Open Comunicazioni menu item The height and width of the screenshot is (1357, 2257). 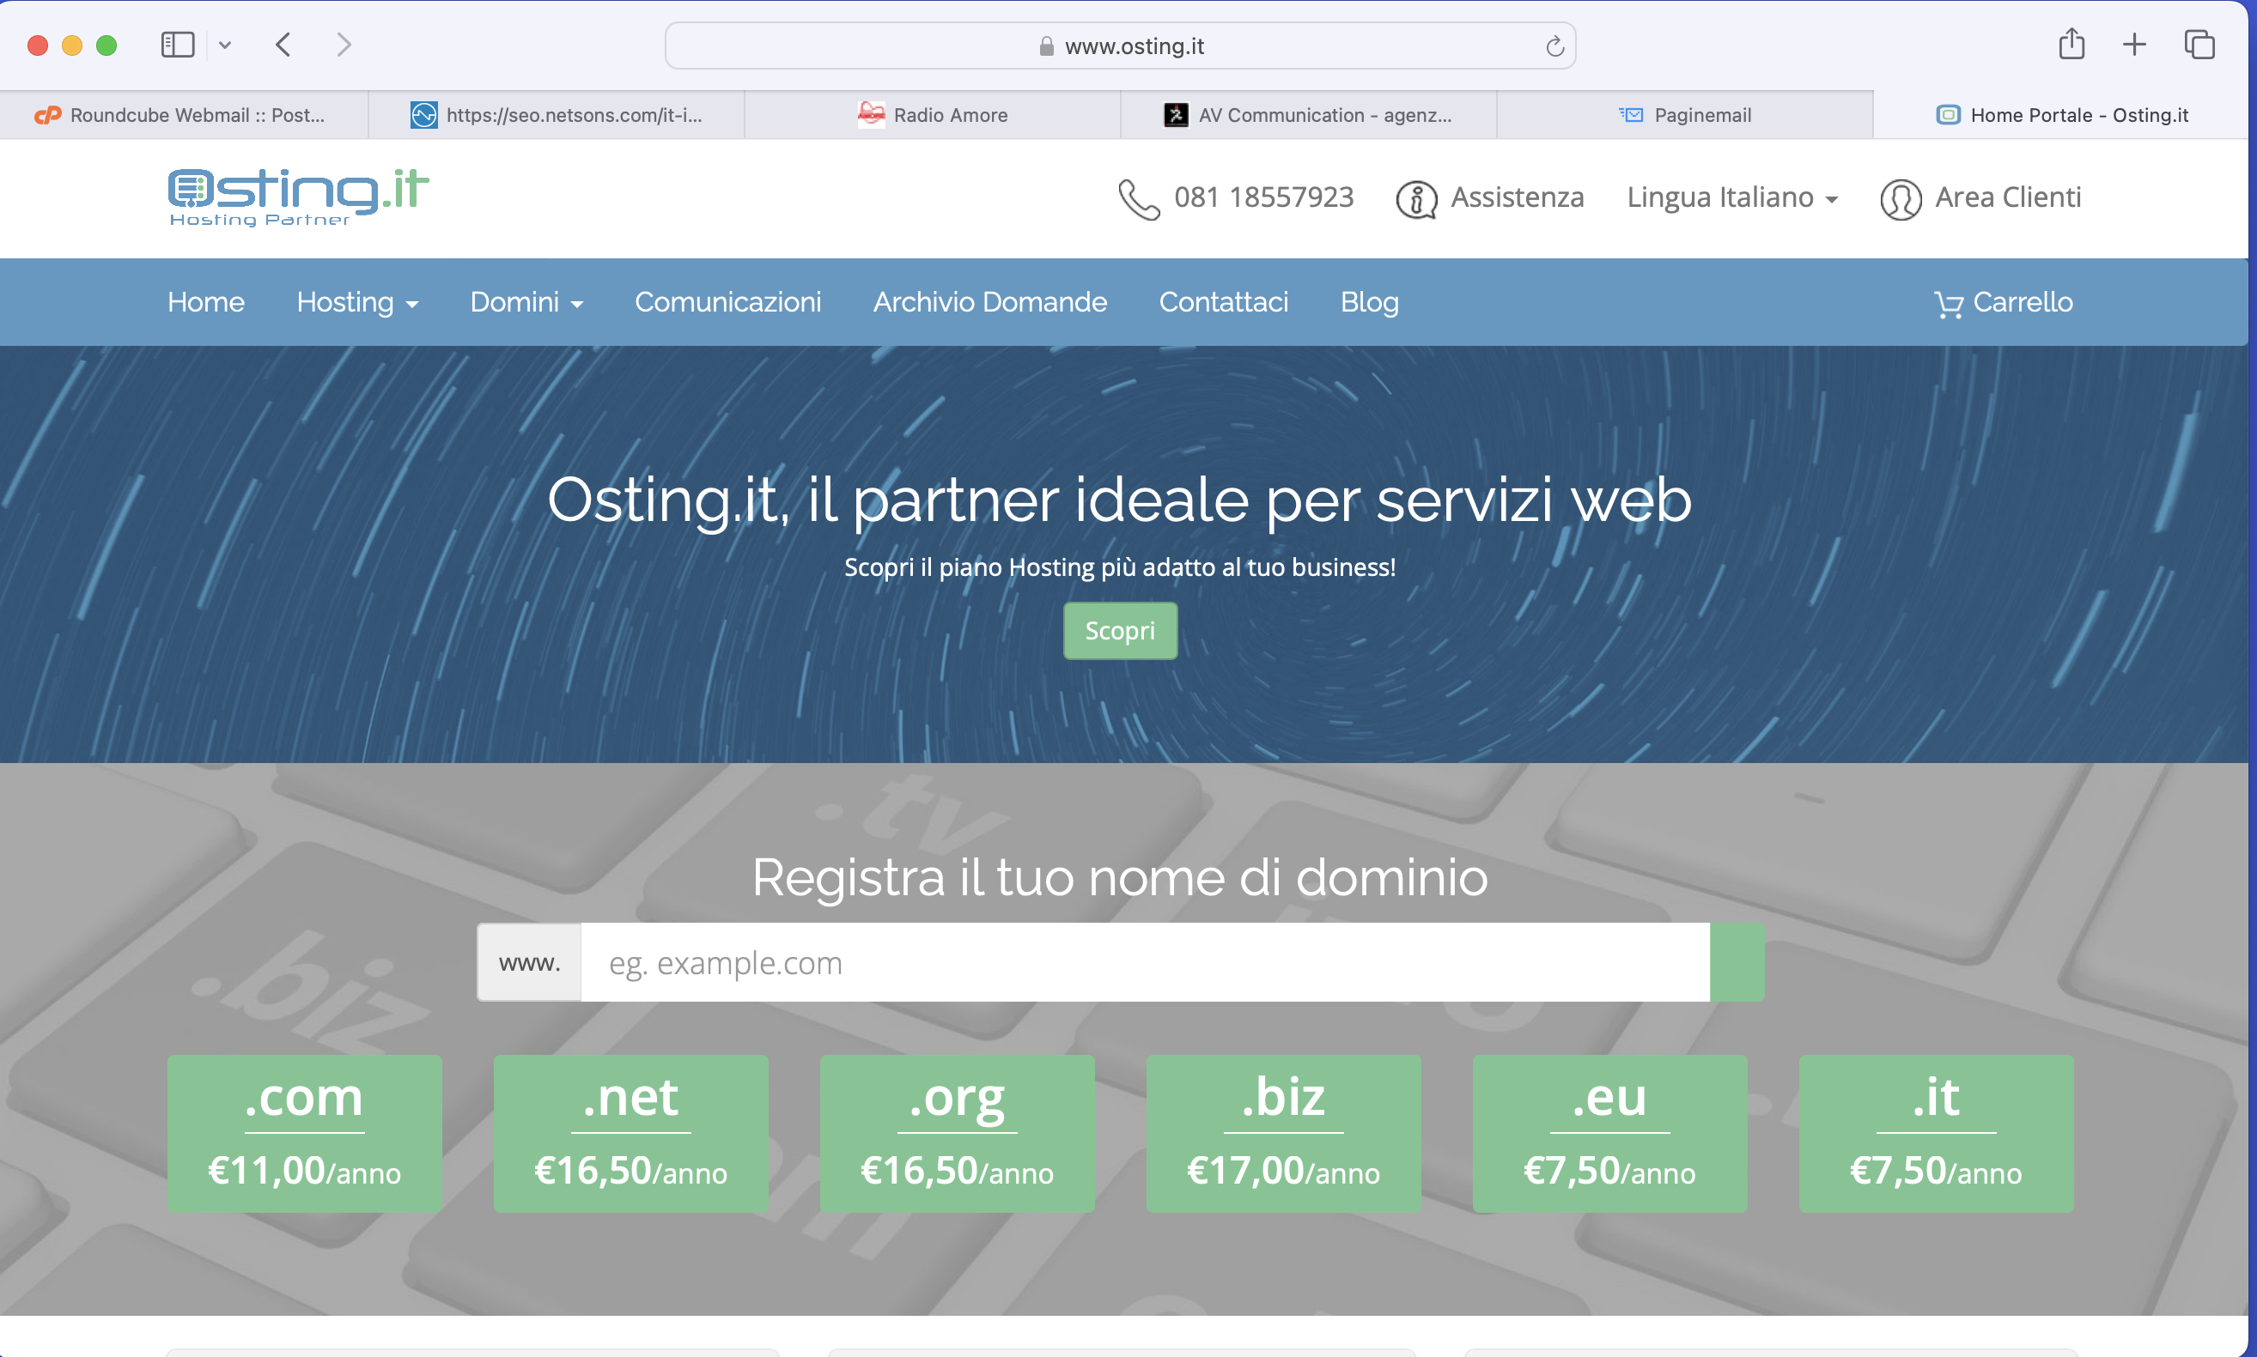coord(727,303)
